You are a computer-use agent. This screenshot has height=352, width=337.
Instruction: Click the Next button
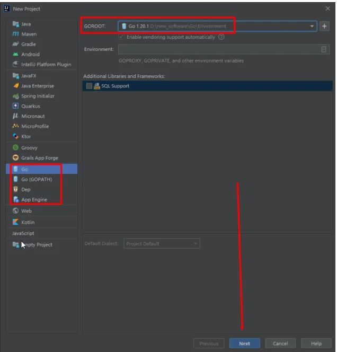(x=245, y=344)
